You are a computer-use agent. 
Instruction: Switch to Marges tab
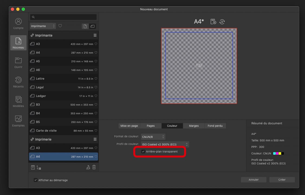(194, 126)
